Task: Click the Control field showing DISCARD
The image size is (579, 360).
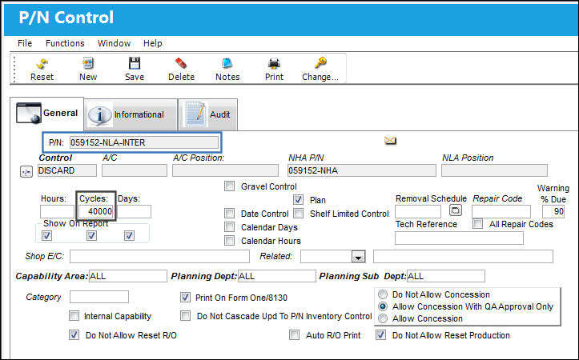Action: tap(66, 170)
